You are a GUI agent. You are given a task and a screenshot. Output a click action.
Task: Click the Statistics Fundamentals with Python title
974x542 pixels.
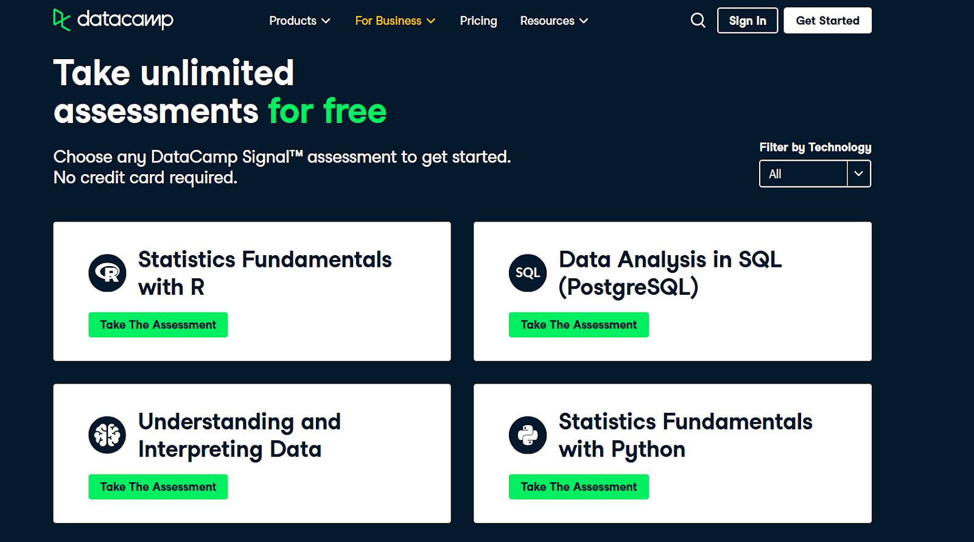point(685,435)
